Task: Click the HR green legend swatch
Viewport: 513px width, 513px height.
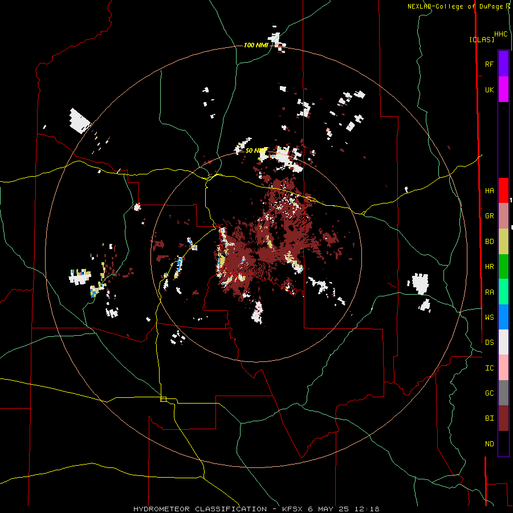Action: point(503,267)
